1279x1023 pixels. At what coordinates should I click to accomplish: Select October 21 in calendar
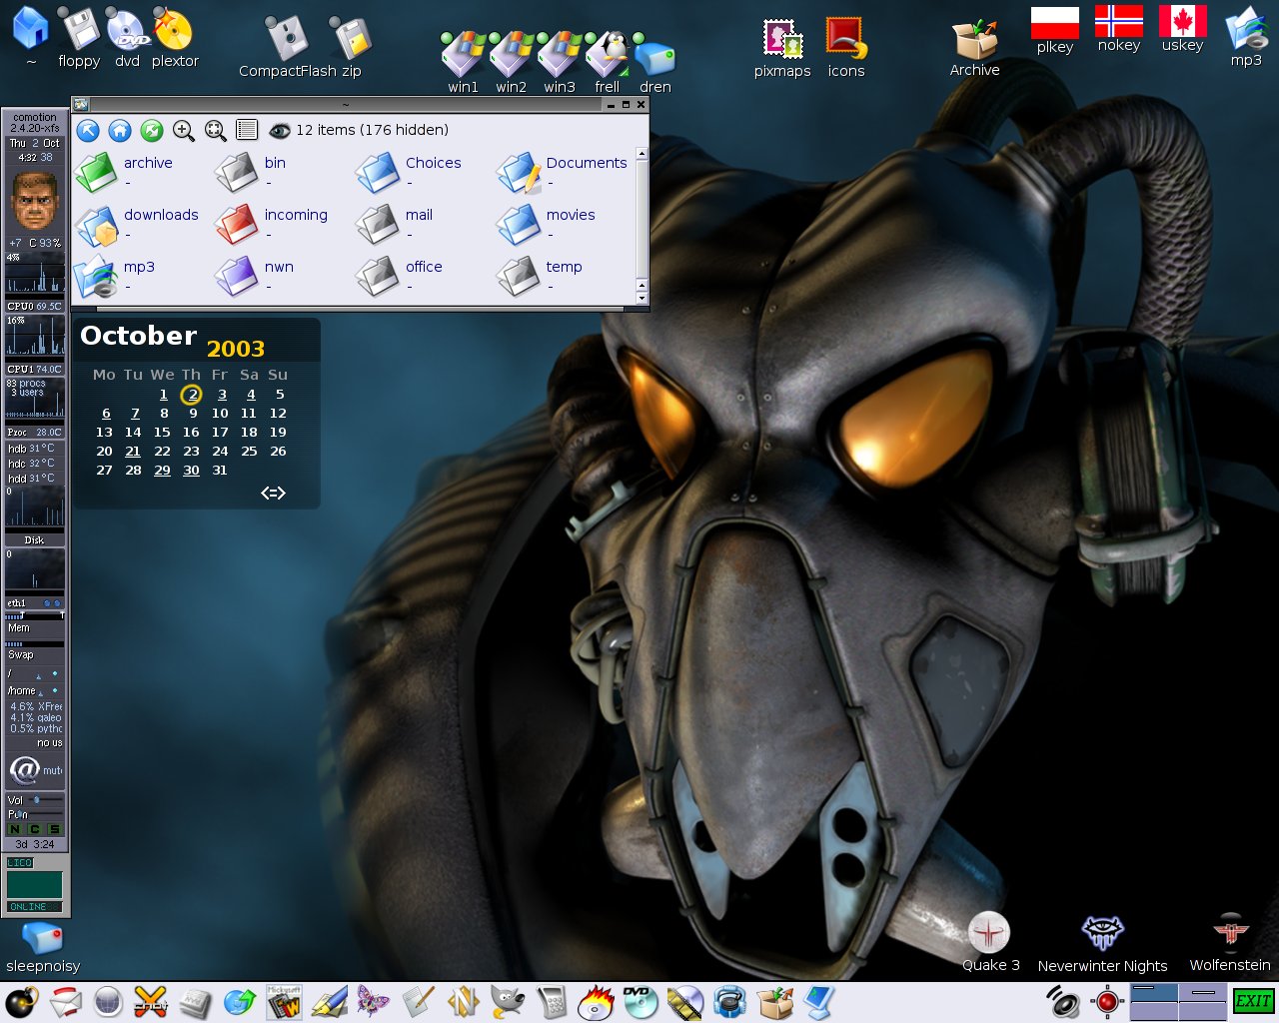pos(133,452)
